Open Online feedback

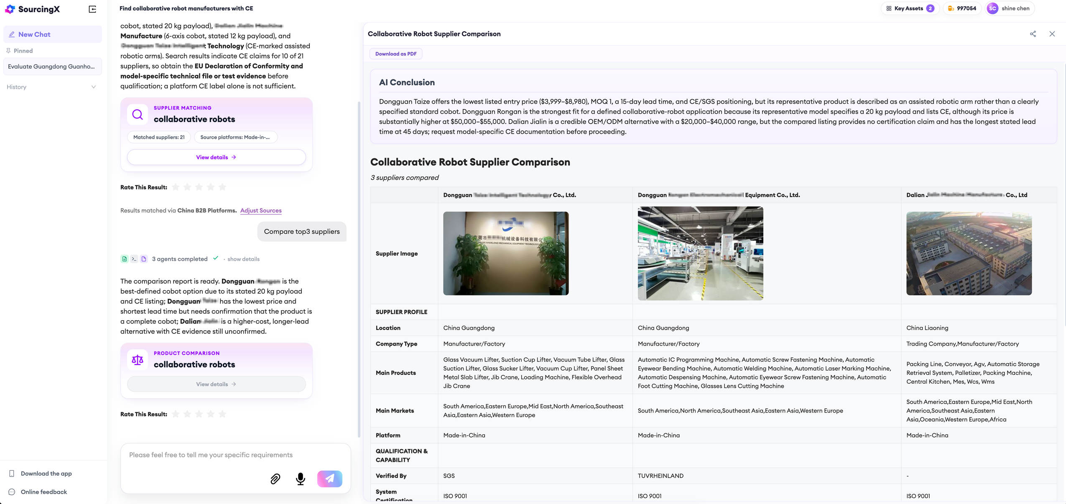click(x=38, y=492)
